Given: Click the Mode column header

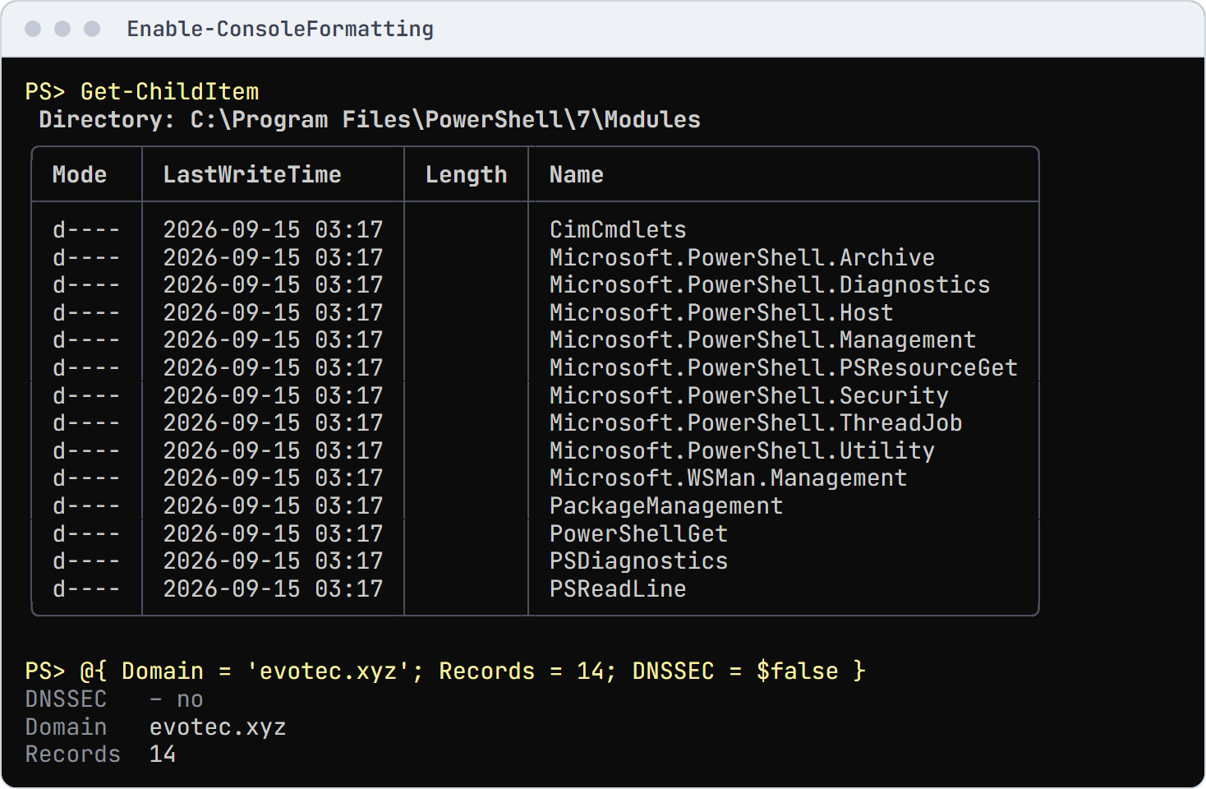Looking at the screenshot, I should pos(80,174).
